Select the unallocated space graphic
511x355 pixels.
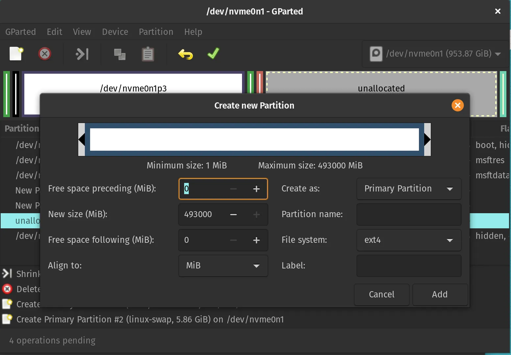point(381,82)
